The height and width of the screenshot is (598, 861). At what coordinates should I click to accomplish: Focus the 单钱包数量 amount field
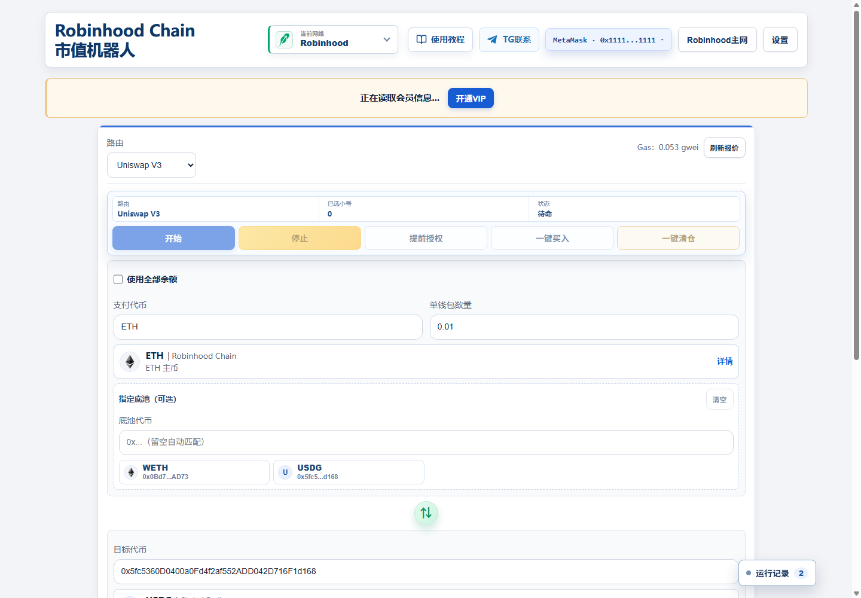[584, 327]
